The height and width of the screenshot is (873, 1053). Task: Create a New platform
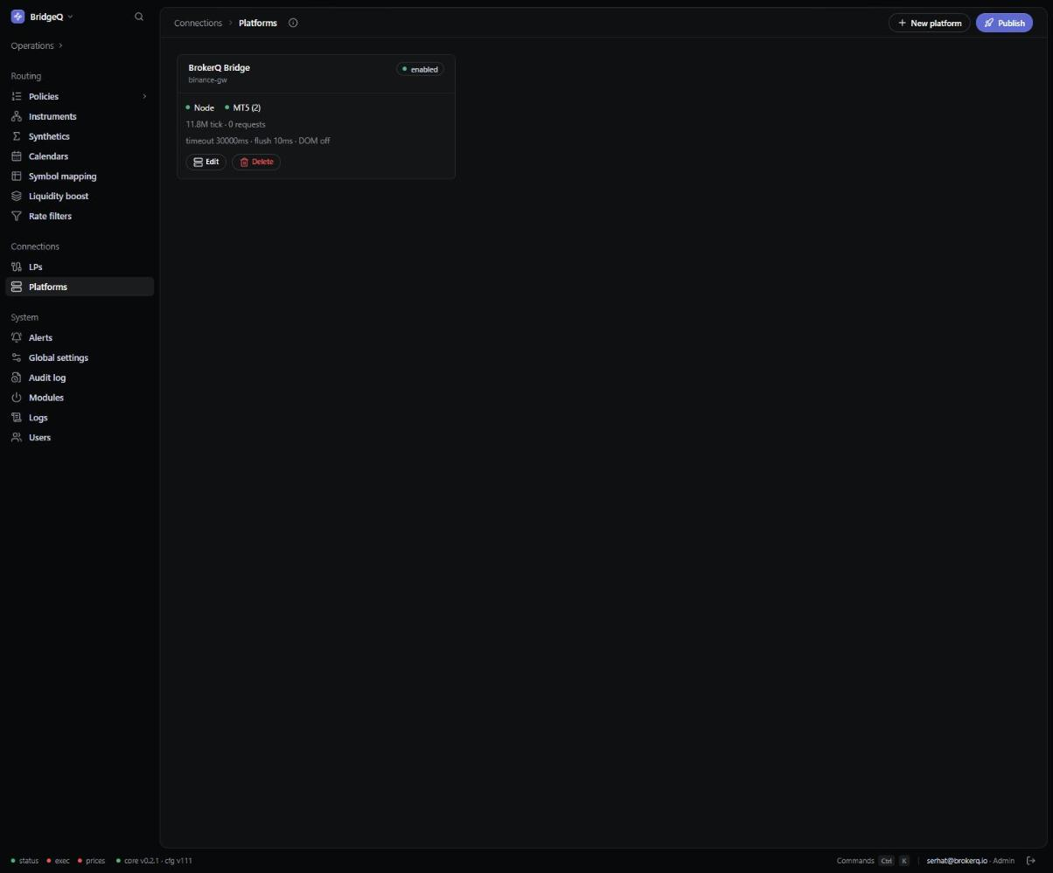[x=929, y=23]
